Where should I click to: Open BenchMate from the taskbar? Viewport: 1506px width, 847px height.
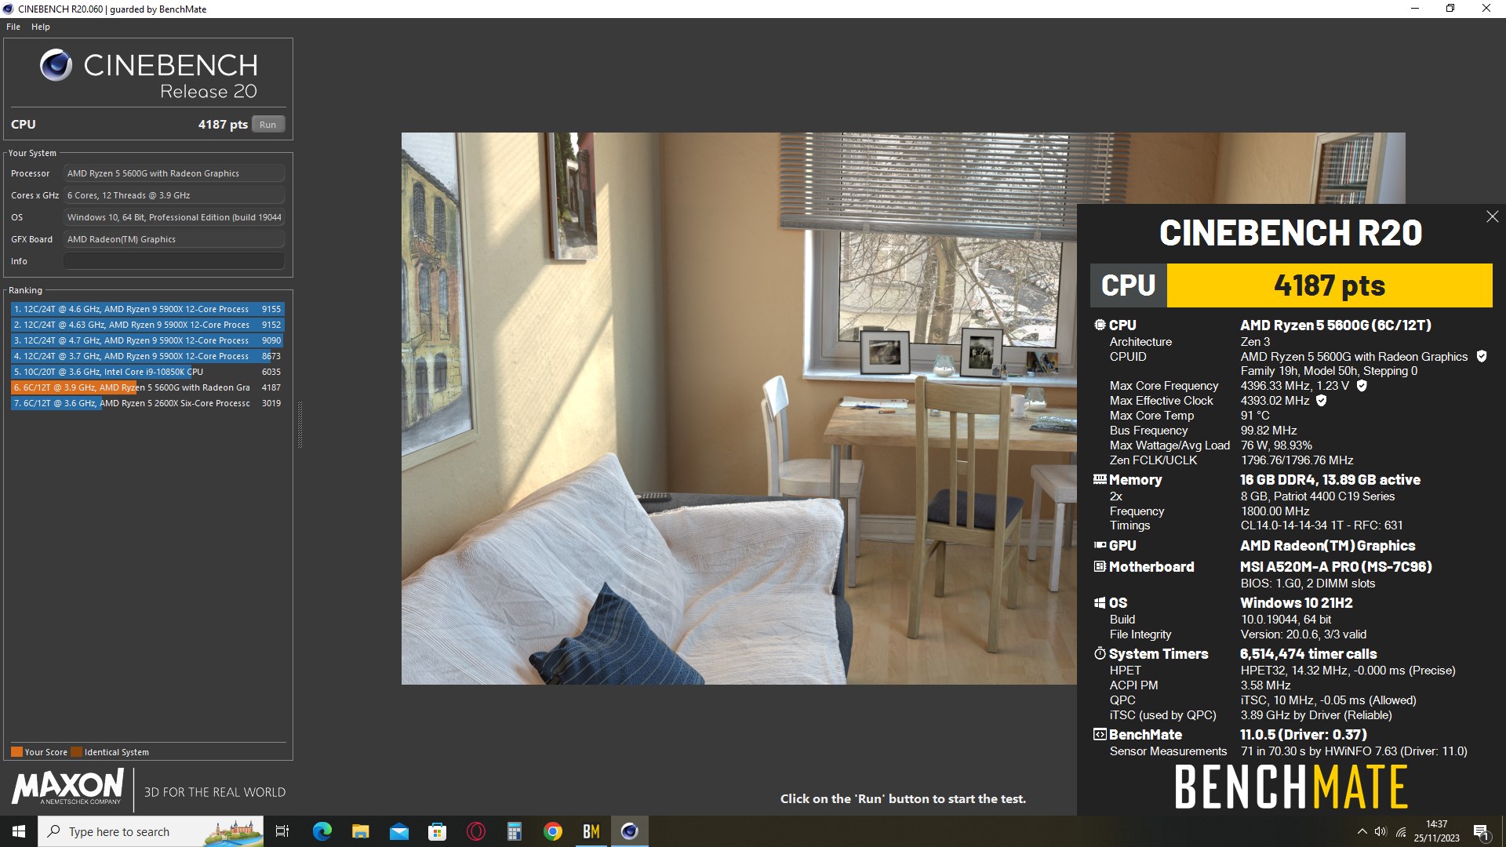coord(591,831)
